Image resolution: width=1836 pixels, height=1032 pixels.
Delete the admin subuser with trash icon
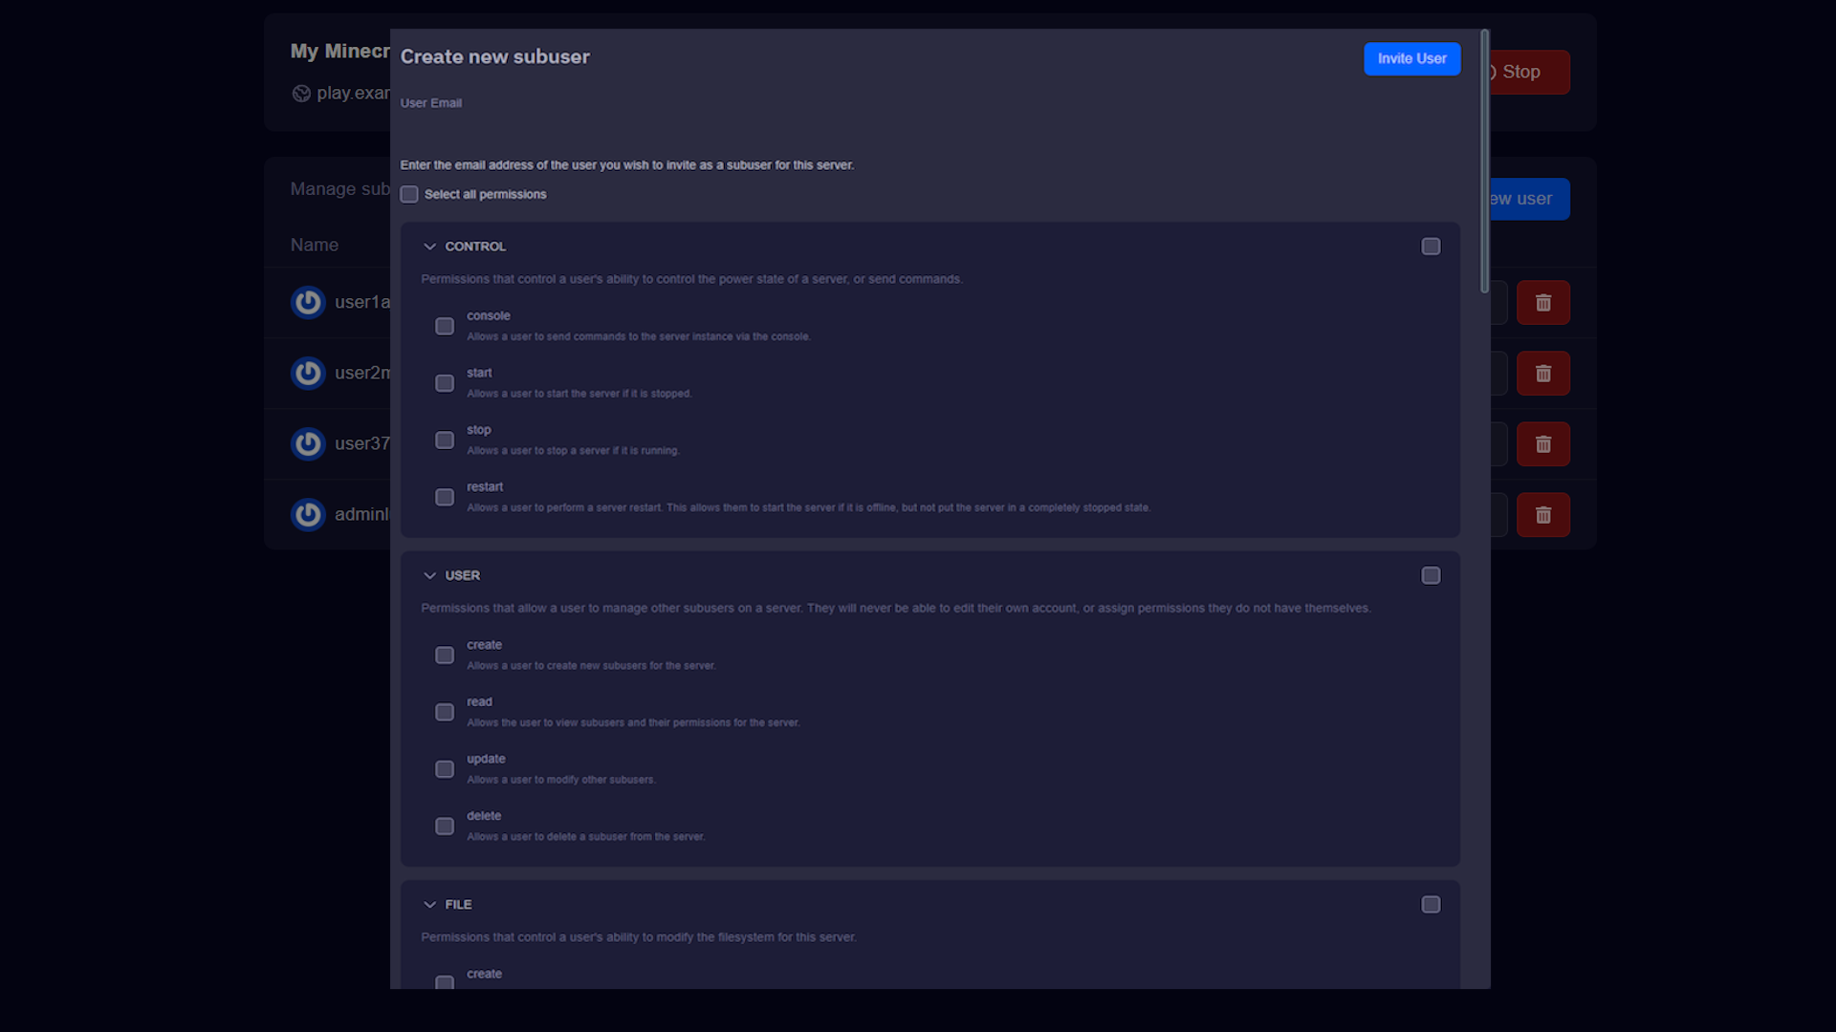pyautogui.click(x=1542, y=515)
